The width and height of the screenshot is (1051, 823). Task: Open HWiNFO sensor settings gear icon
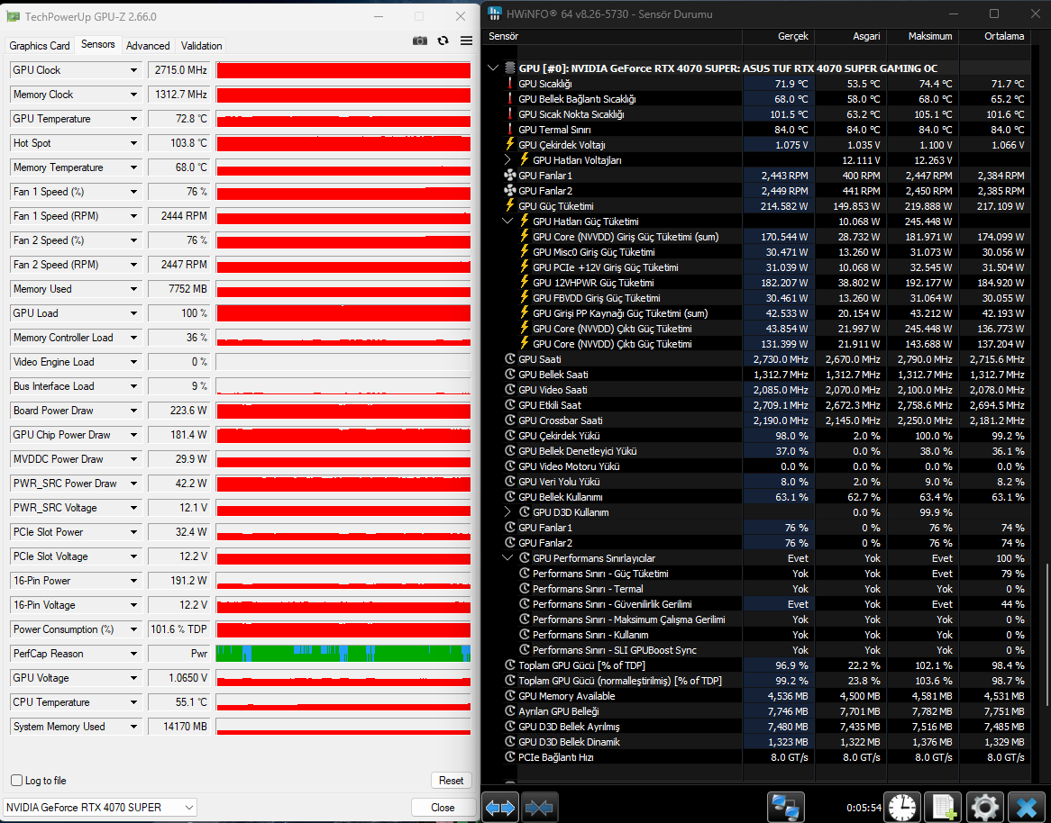click(983, 808)
